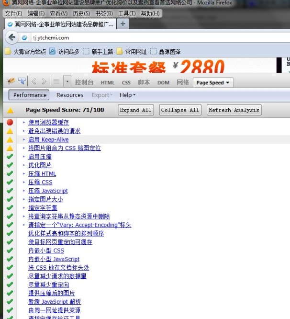
Task: Open the Firebug panel list dropdown arrow
Action: click(x=67, y=81)
